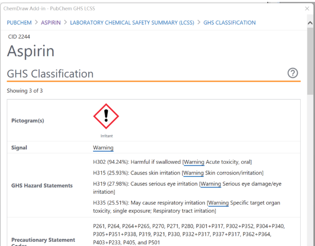The height and width of the screenshot is (246, 315).
Task: Click the window title 'ChemDraw Add-in - PubChem GHS LCSS'
Action: point(49,9)
